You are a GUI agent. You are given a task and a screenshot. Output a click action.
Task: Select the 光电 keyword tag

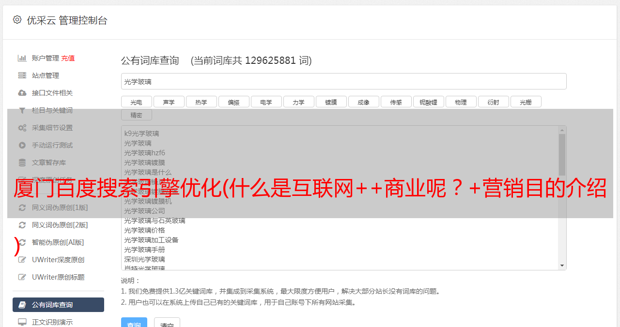point(136,102)
